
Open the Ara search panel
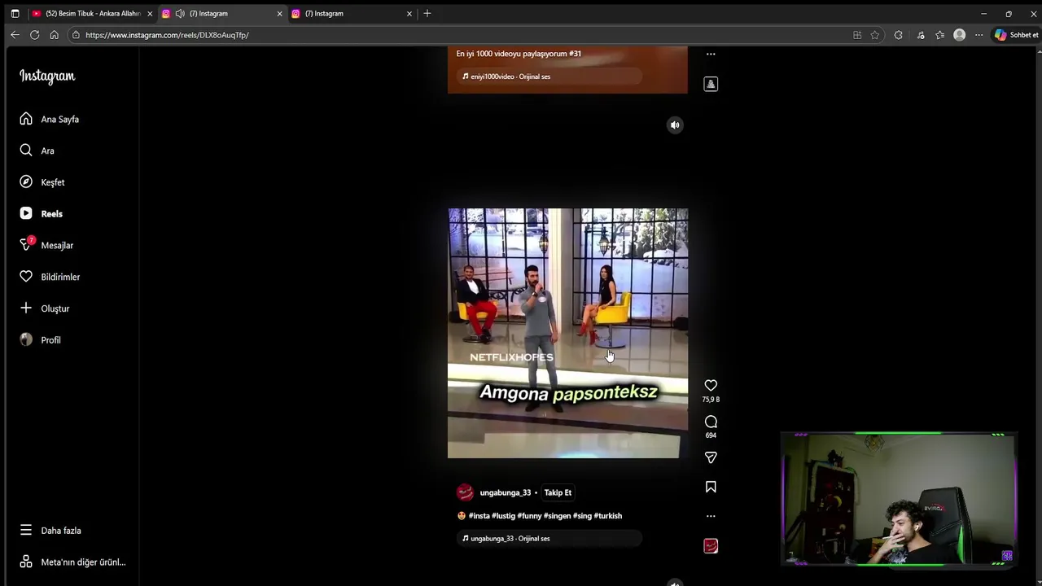(x=37, y=151)
